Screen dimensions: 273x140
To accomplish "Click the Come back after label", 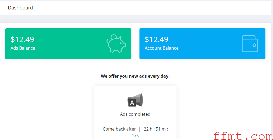I will (x=119, y=129).
